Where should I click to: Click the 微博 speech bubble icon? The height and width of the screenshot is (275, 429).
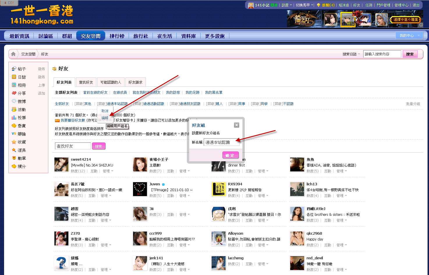point(14,101)
